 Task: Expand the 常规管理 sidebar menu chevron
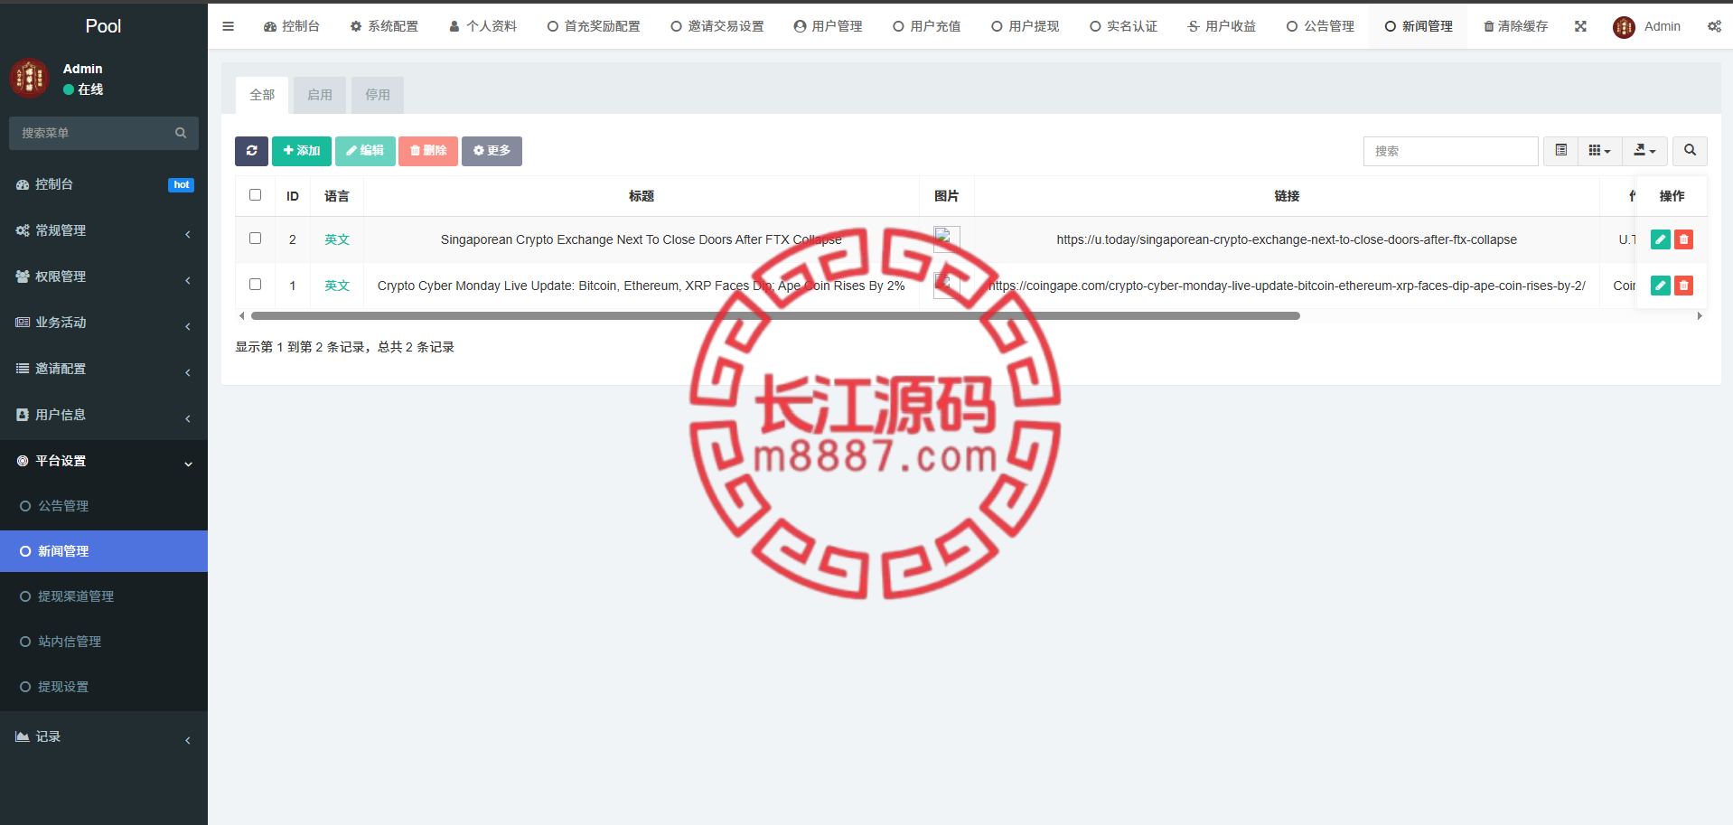[188, 234]
